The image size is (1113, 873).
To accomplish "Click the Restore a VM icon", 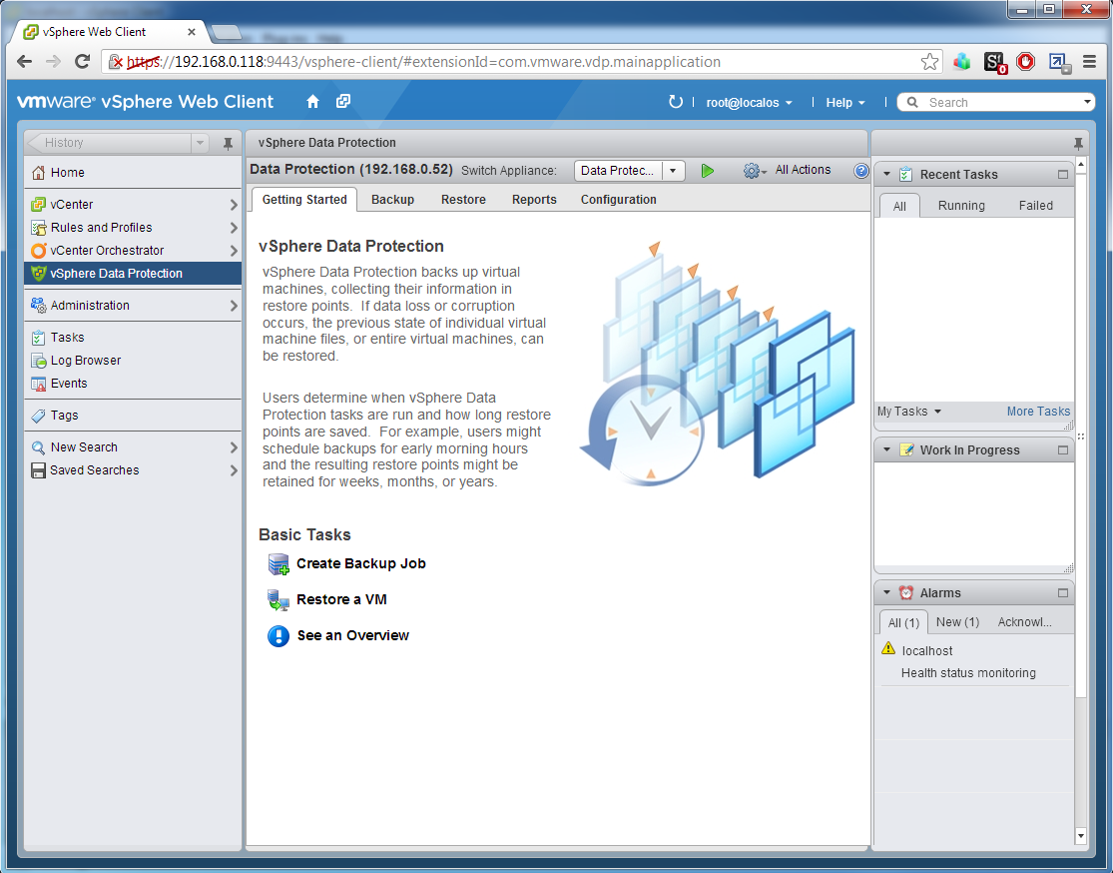I will coord(278,600).
